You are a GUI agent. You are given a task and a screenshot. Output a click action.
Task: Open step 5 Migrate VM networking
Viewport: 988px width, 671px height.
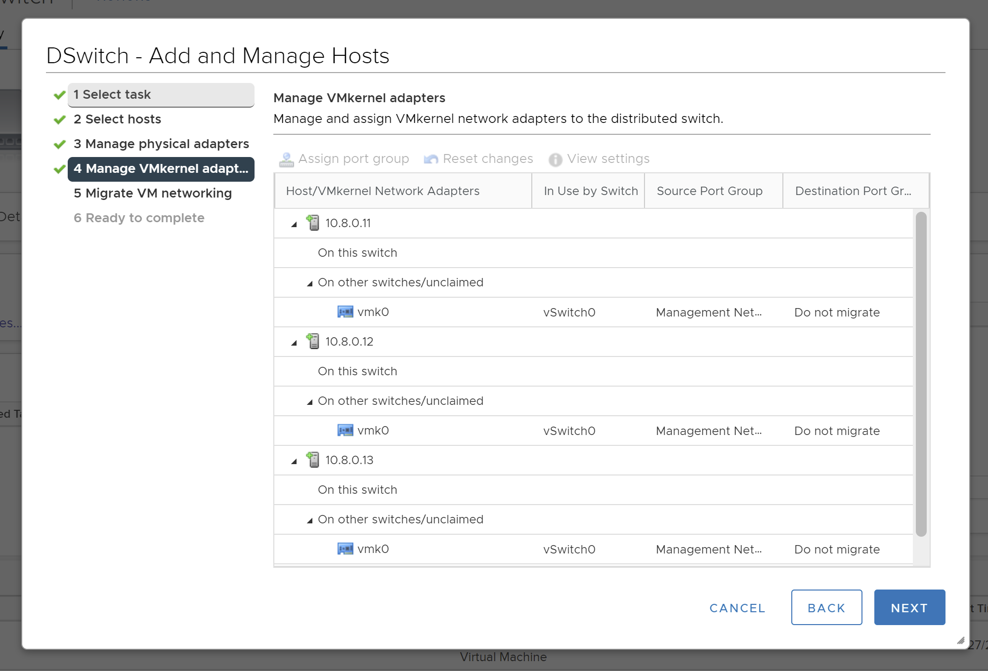coord(152,194)
